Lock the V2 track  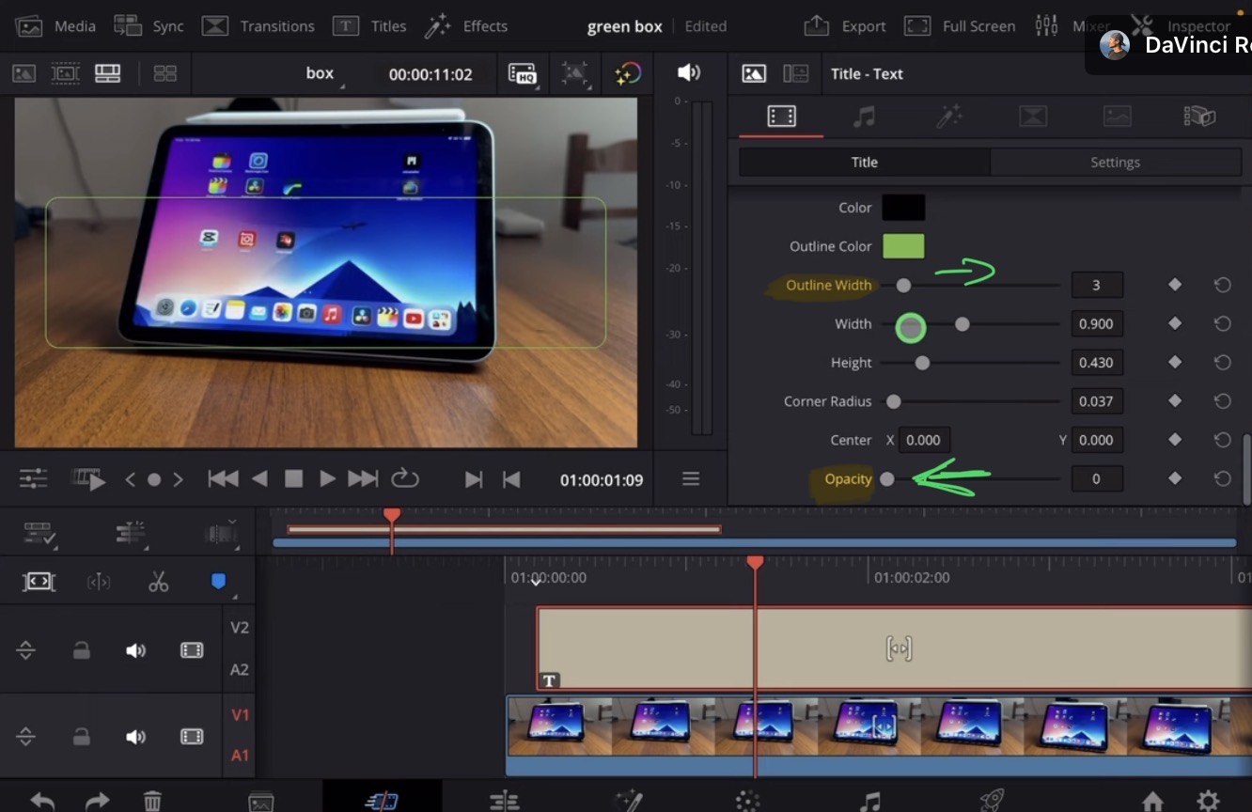(82, 650)
